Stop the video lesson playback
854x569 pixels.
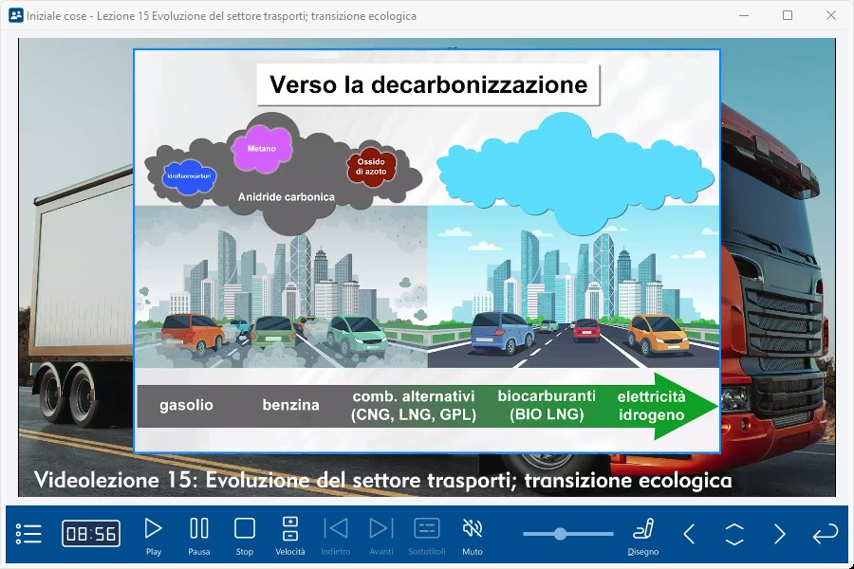click(245, 534)
